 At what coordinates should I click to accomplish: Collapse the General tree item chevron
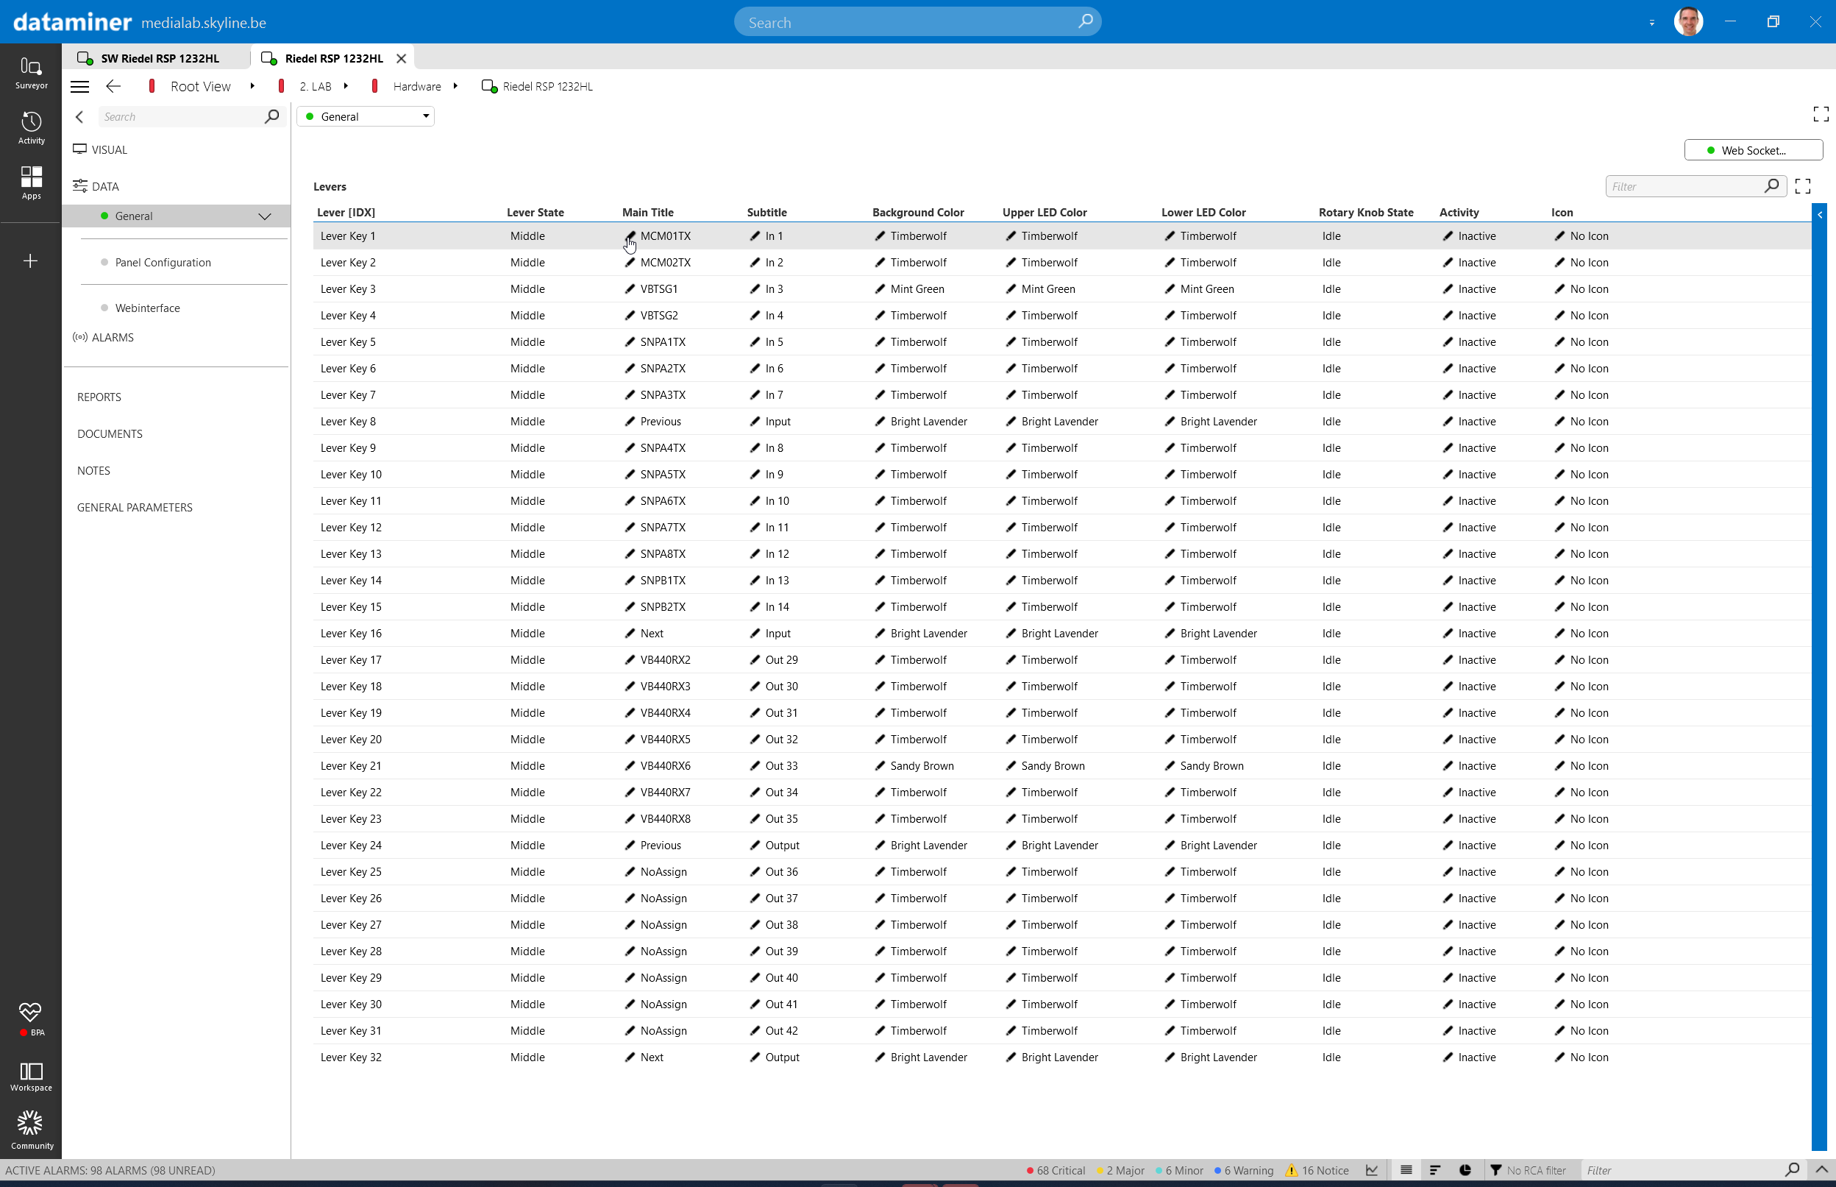point(264,216)
